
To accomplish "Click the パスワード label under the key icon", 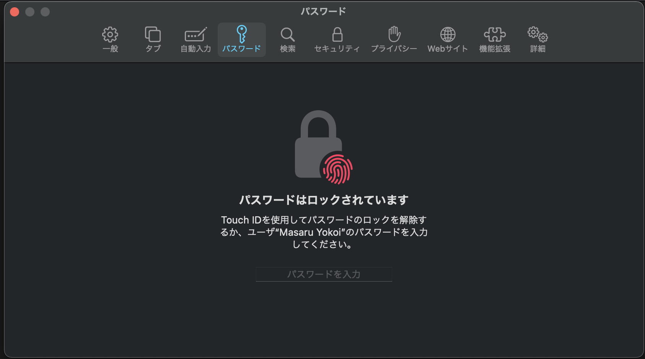I will pos(241,49).
